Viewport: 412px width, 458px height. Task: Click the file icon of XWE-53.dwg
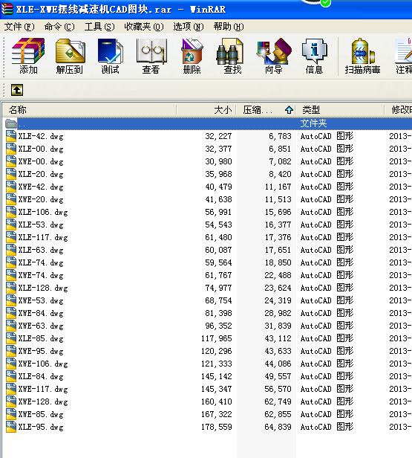11,300
